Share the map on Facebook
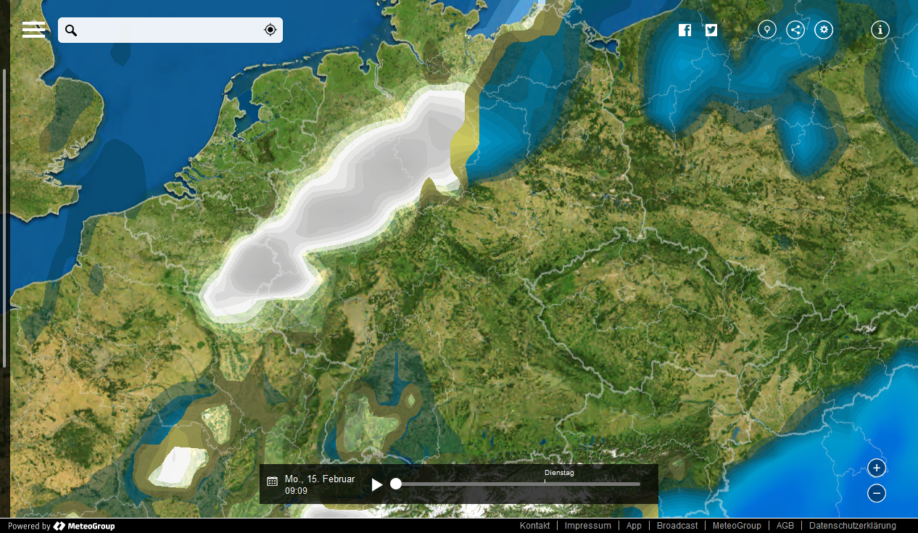 click(685, 30)
